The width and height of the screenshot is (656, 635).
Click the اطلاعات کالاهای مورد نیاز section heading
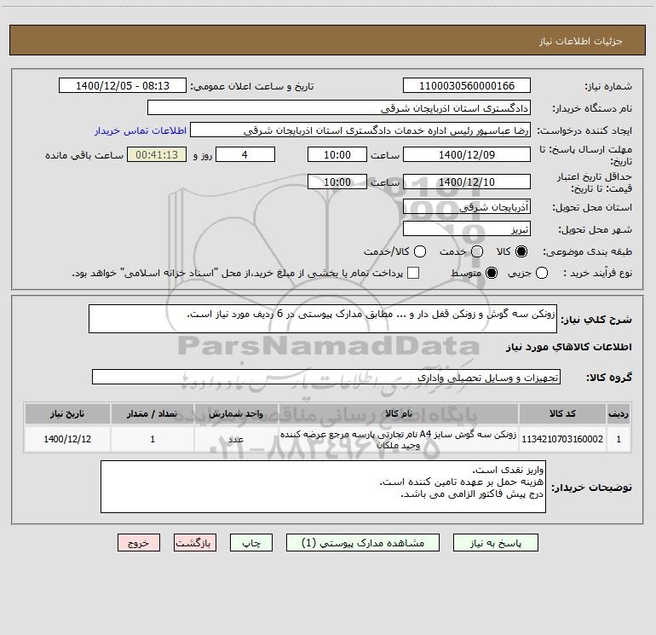[569, 347]
